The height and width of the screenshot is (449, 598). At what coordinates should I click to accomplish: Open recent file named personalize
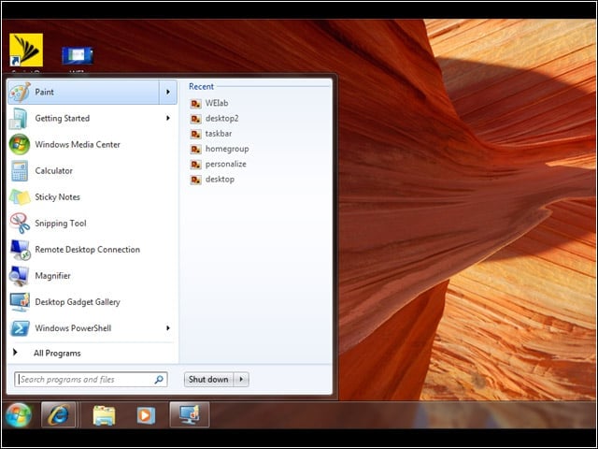point(226,165)
